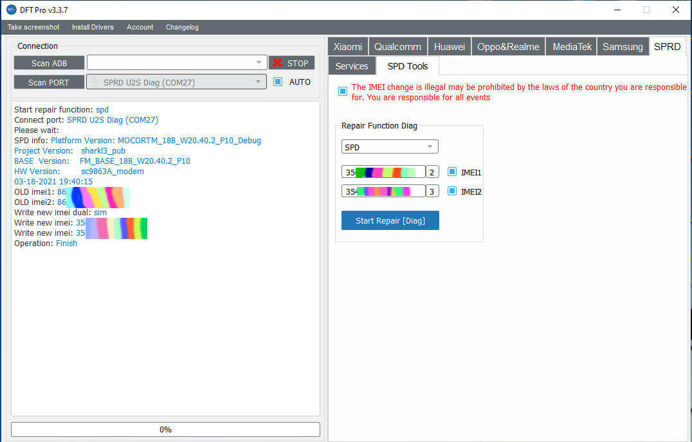The width and height of the screenshot is (692, 442).
Task: Click the log text 'sharkl3_pub'
Action: 104,151
